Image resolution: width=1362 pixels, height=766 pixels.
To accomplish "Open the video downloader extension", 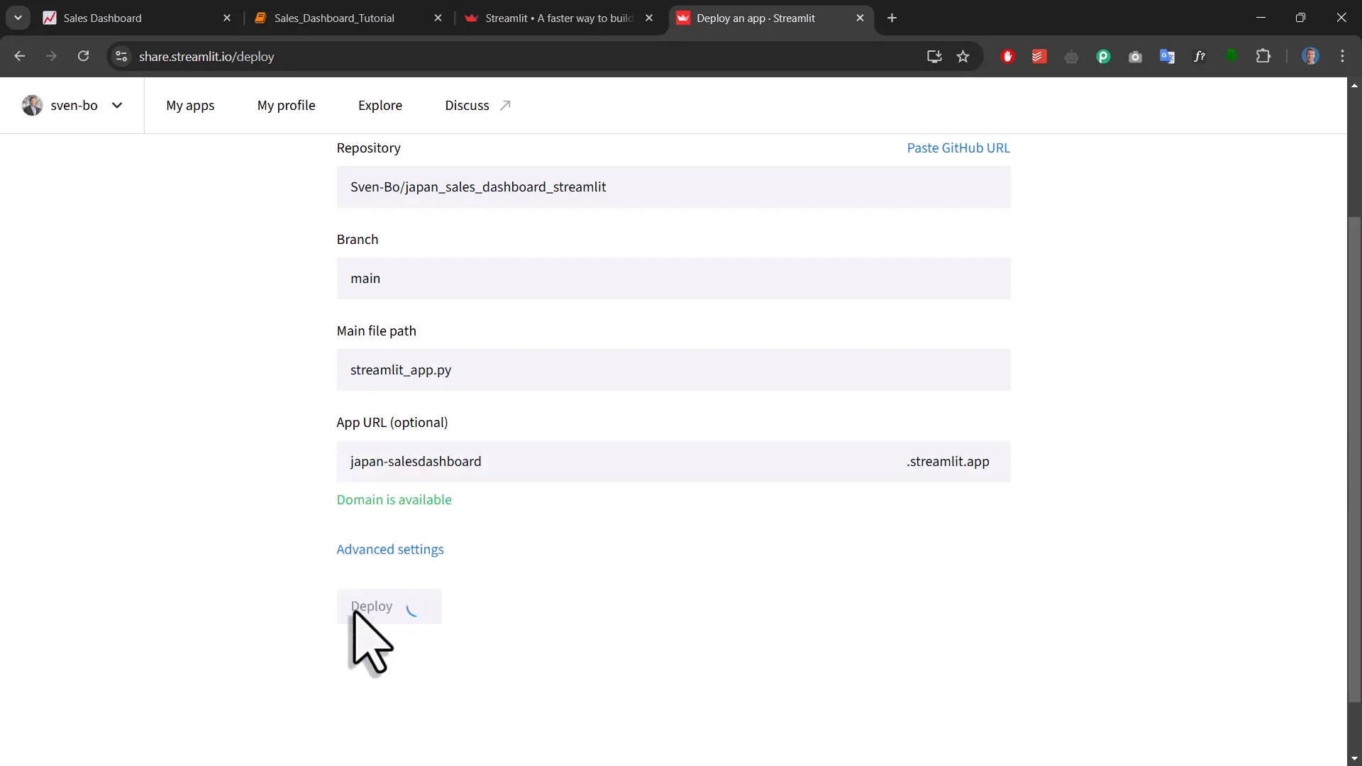I will [x=1232, y=57].
